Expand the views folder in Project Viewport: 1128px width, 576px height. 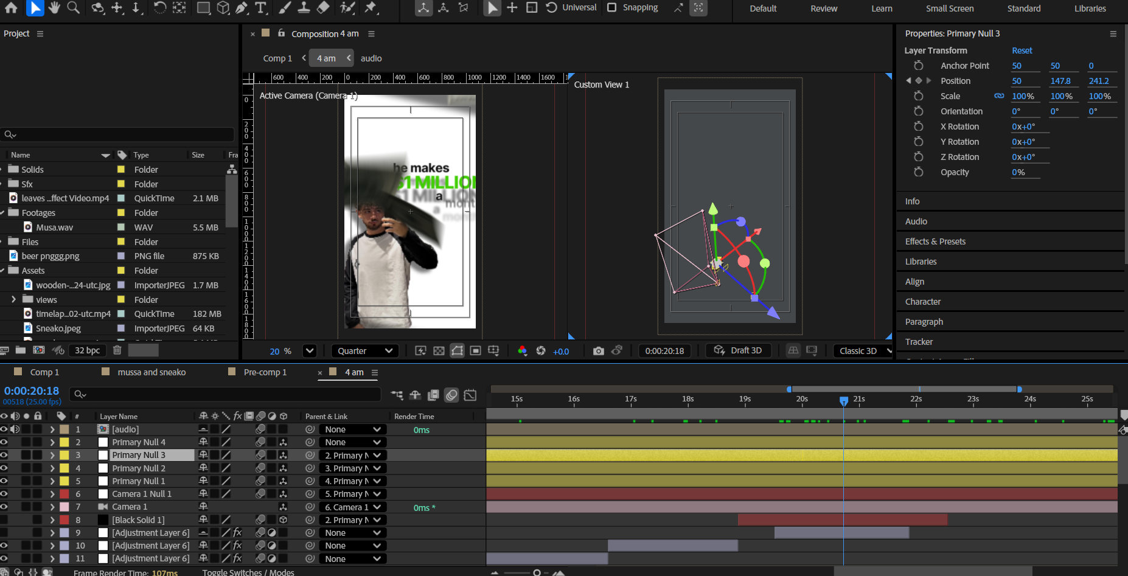pos(13,299)
